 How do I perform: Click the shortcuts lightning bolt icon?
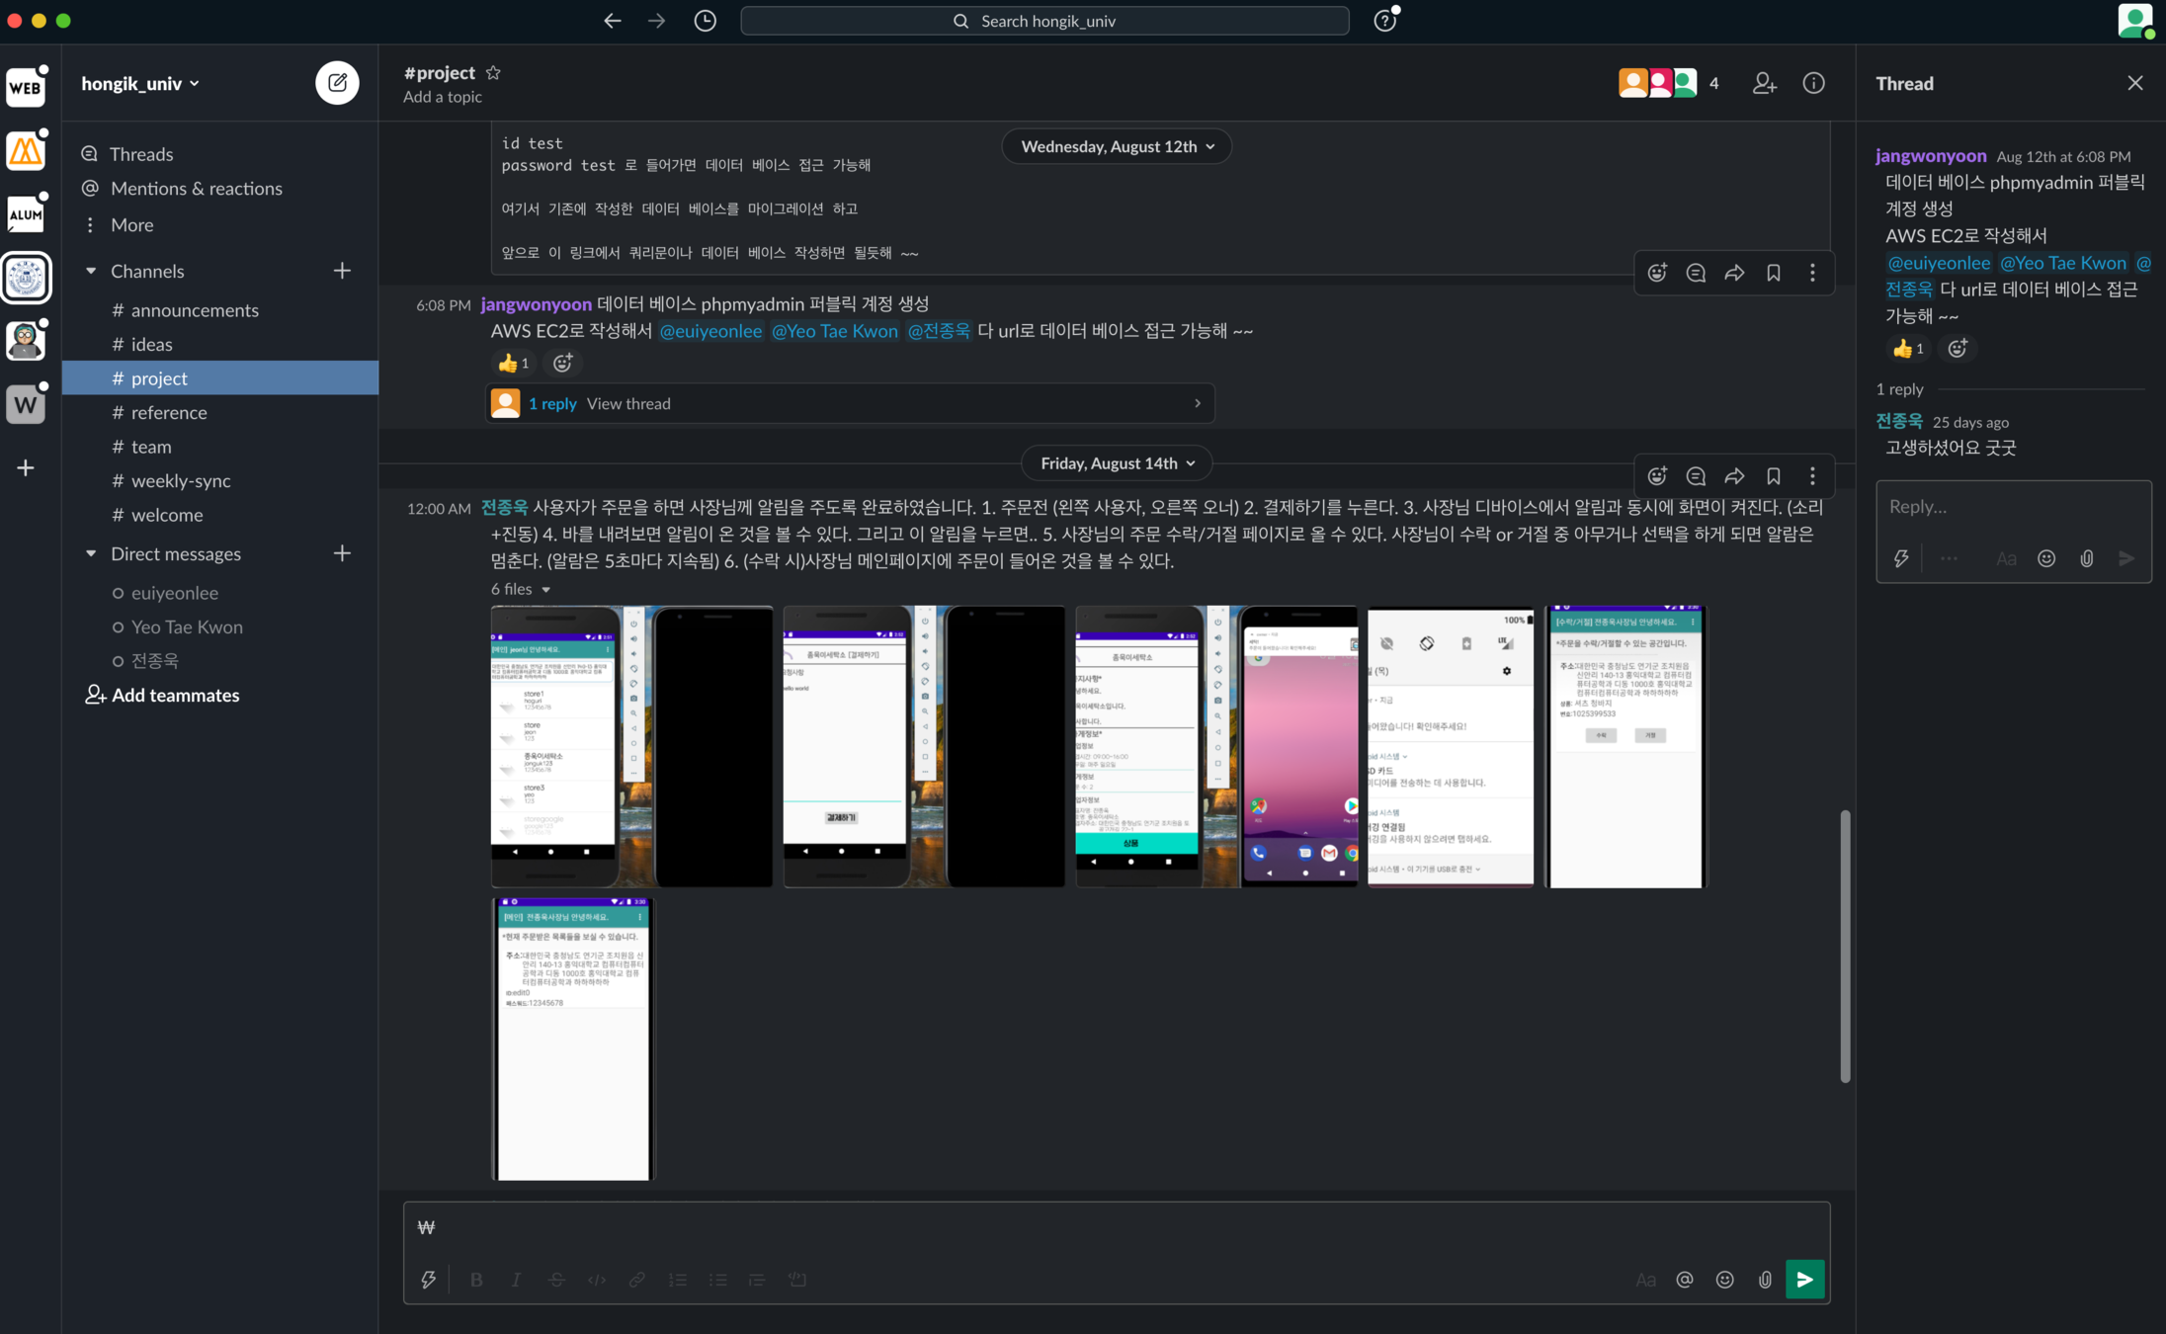pos(428,1280)
